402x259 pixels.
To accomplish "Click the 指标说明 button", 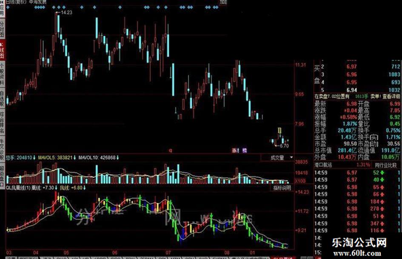I will (x=282, y=188).
